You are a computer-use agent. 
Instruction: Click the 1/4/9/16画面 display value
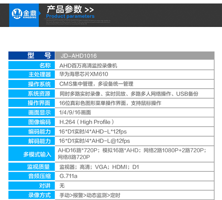click(x=75, y=113)
